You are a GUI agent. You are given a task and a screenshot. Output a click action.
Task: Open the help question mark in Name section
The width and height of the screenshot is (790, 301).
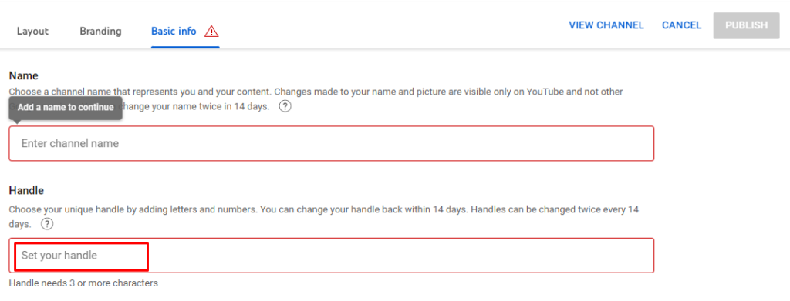285,106
